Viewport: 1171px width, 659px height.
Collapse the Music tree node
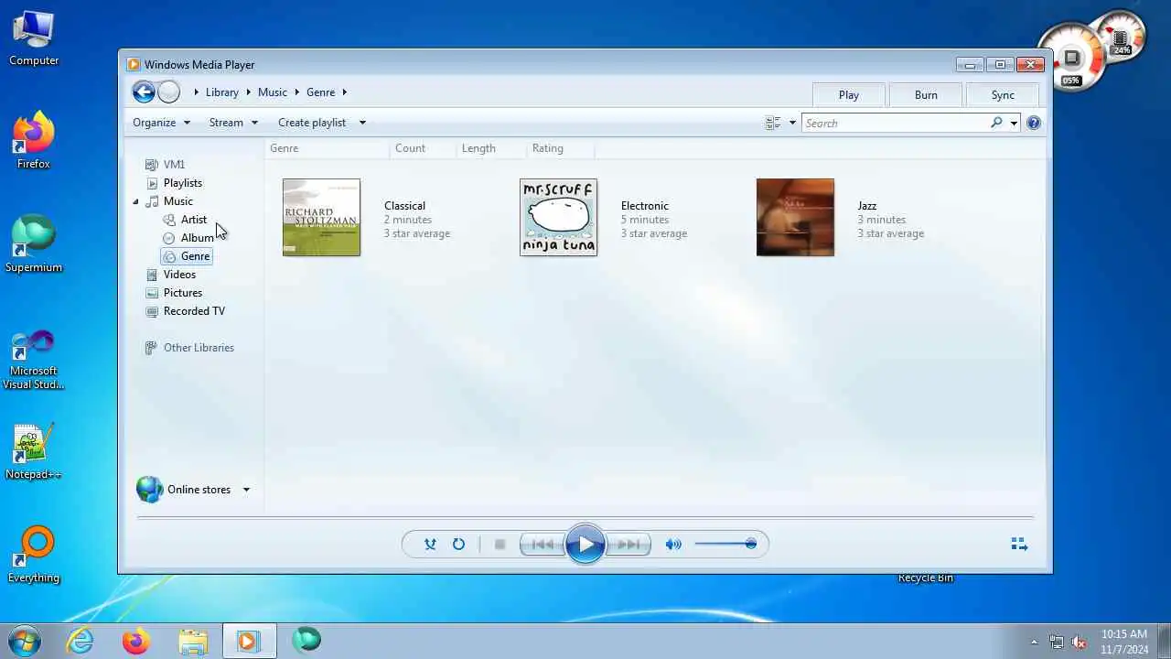[135, 201]
